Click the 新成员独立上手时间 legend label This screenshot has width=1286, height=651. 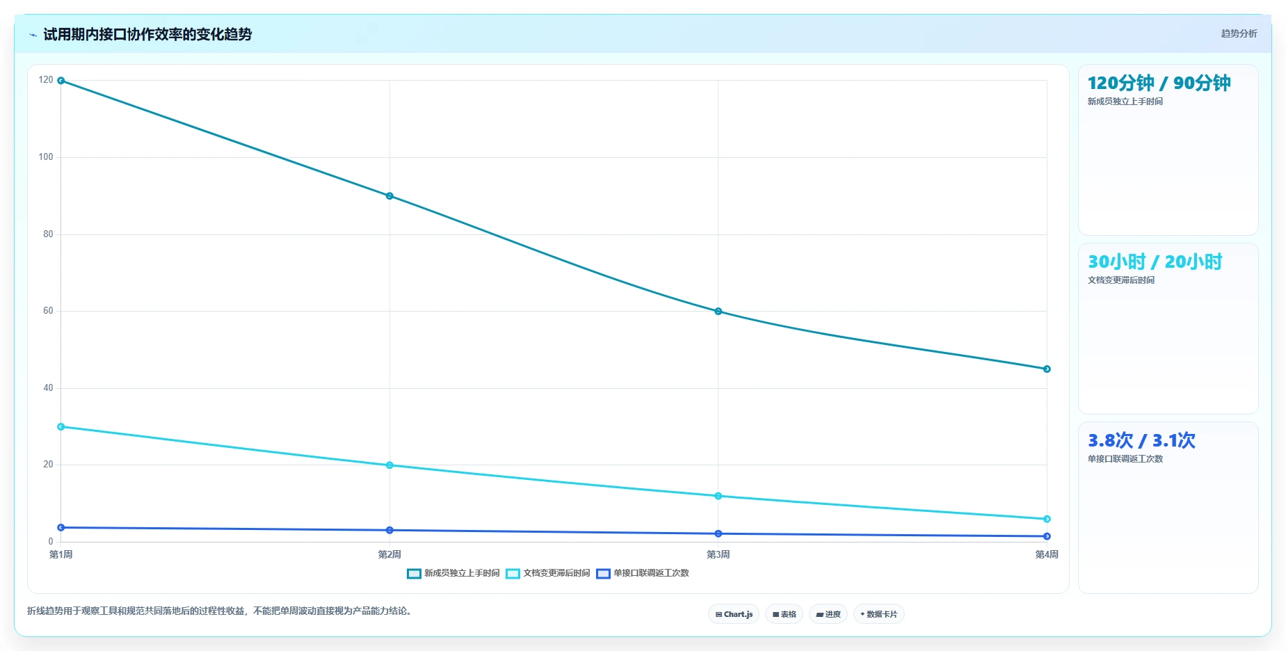(x=462, y=573)
